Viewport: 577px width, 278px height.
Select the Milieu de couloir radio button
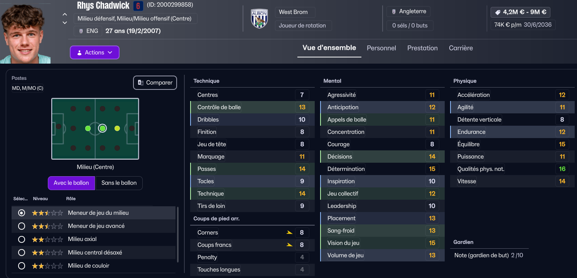pos(22,266)
